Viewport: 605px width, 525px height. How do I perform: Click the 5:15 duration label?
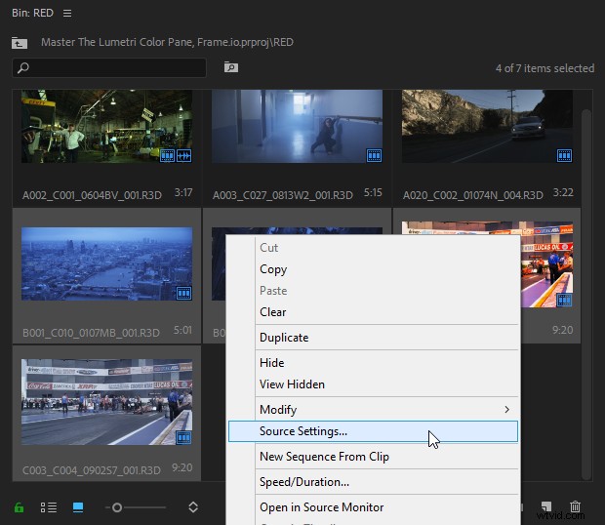click(373, 192)
